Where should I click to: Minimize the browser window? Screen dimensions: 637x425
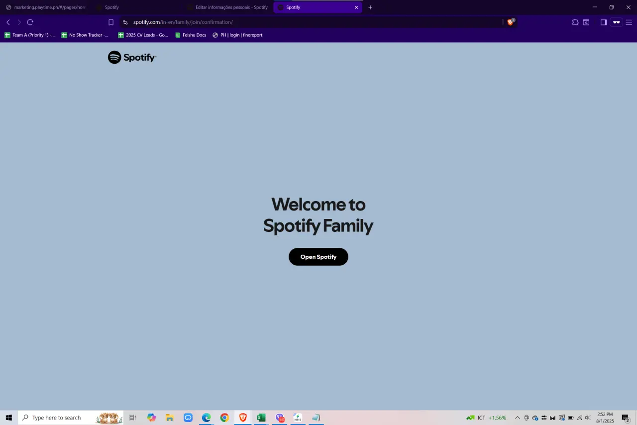click(x=595, y=7)
